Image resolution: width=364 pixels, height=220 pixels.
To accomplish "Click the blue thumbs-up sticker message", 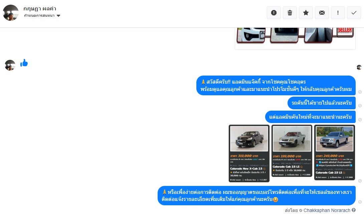I will tap(24, 63).
